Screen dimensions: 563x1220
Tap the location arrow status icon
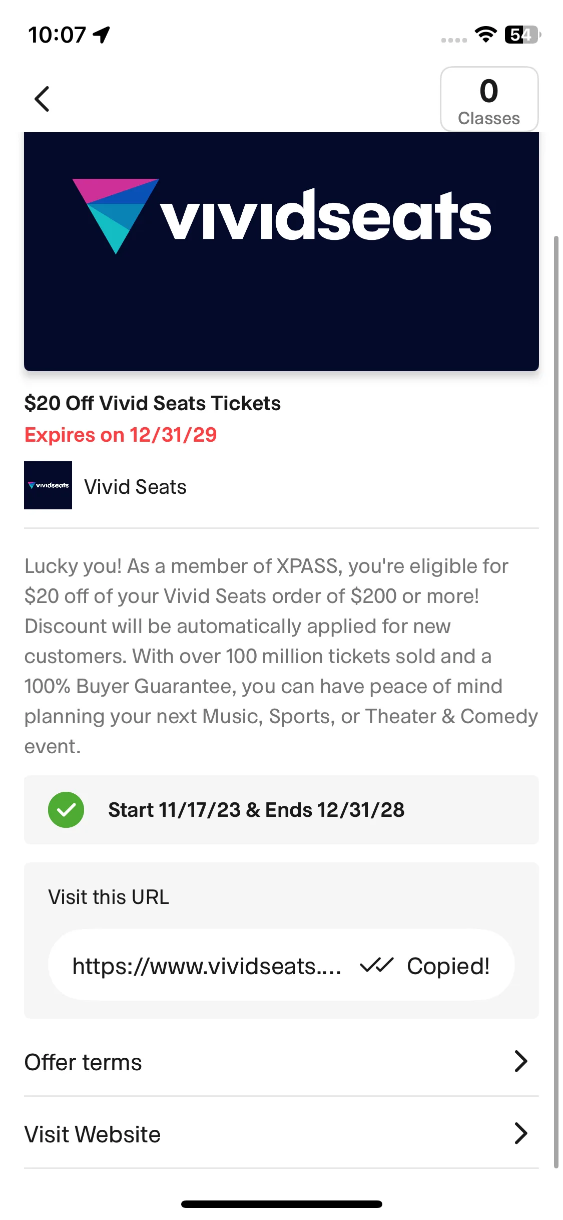pos(102,35)
